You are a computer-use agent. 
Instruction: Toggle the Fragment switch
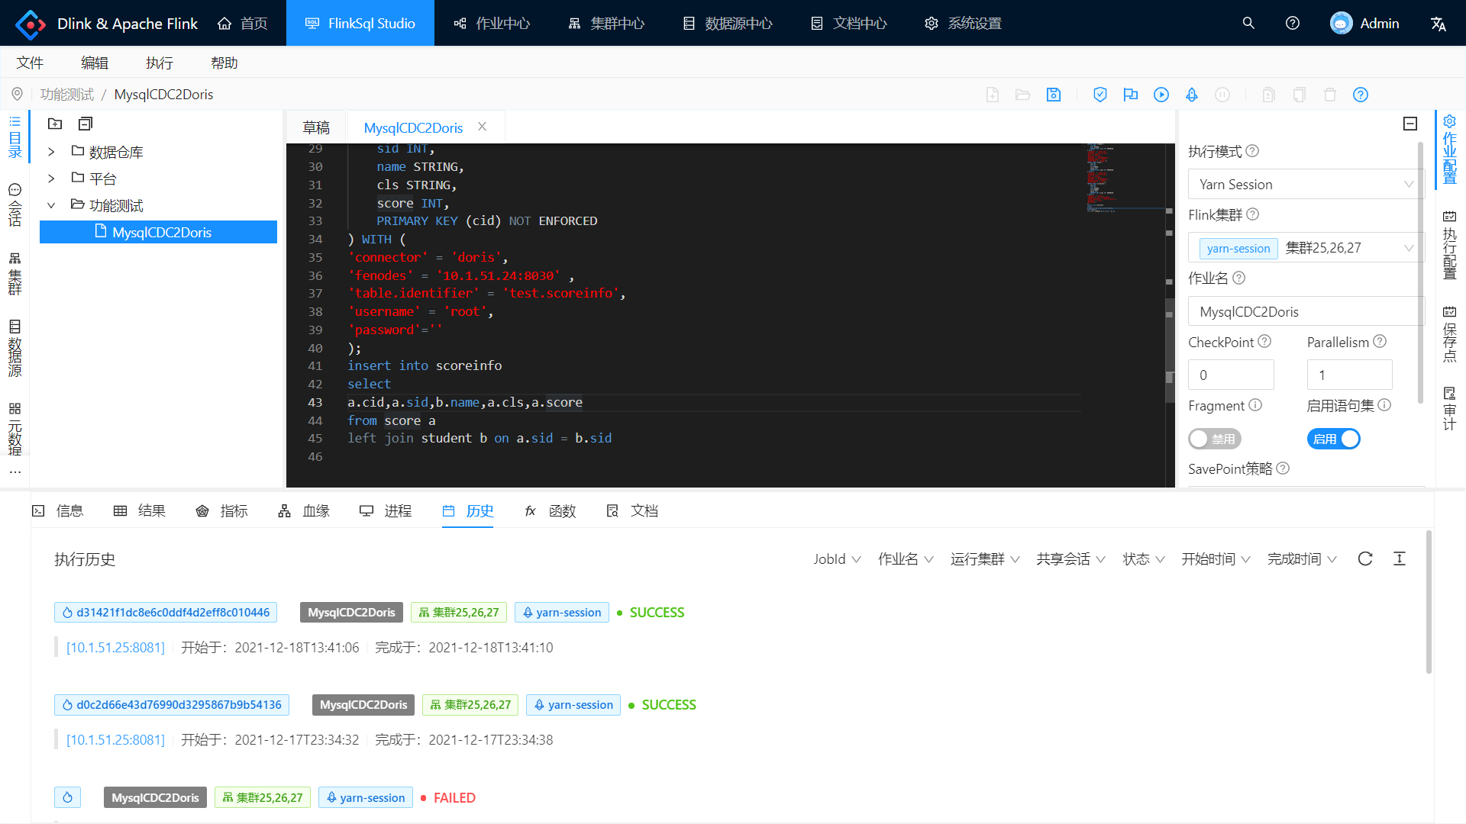pos(1214,439)
